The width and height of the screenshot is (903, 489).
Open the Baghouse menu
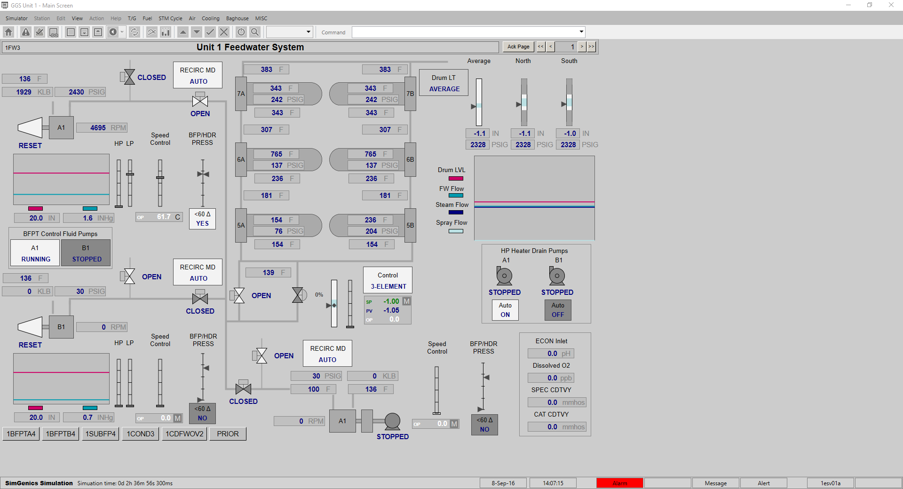[237, 18]
